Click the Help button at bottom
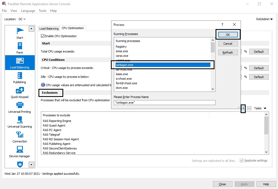The image size is (278, 189). 266,184
